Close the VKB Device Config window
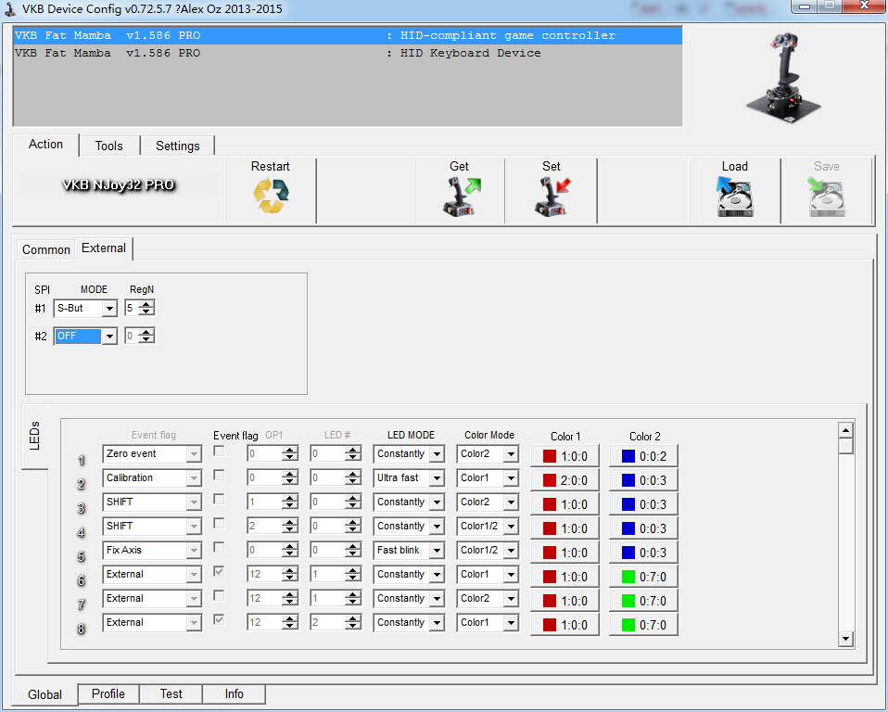Screen dimensions: 888x712 coord(864,6)
